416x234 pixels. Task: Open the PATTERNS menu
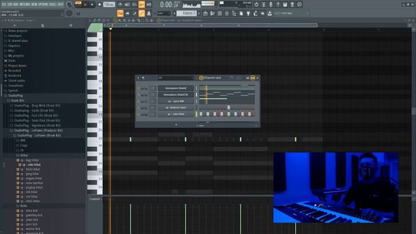point(25,5)
